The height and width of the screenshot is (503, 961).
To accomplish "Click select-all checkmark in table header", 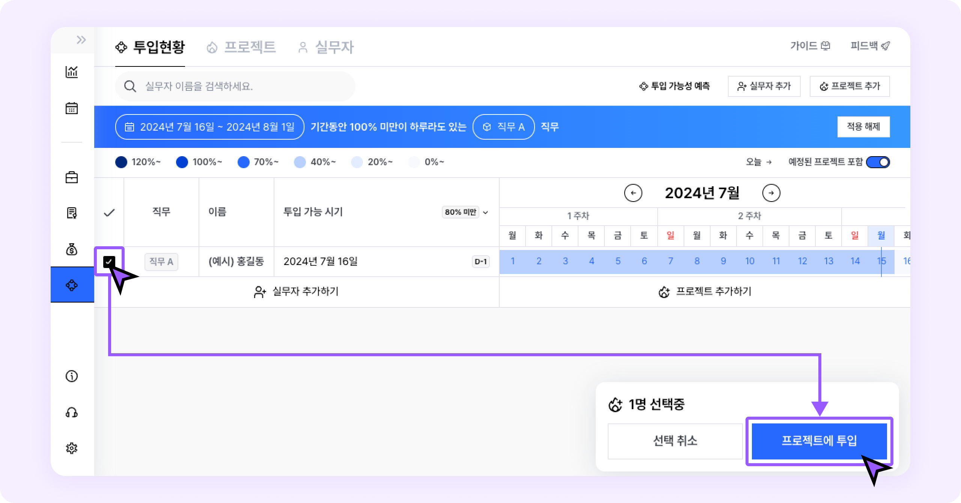I will [109, 213].
